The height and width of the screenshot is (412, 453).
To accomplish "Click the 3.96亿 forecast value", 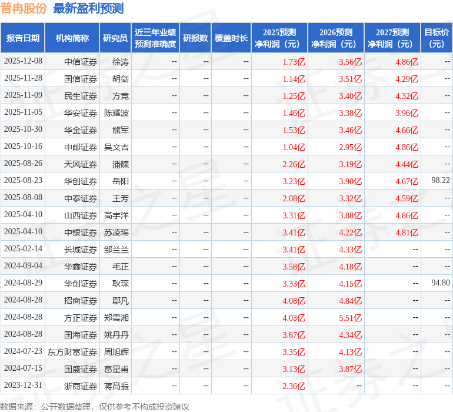I will pos(407,113).
